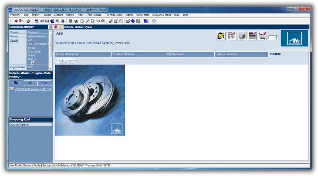Open the User Profile menu
The image size is (318, 176).
click(x=143, y=15)
